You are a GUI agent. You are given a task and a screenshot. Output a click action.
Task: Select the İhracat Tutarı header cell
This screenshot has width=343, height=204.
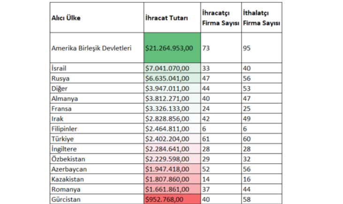click(167, 18)
